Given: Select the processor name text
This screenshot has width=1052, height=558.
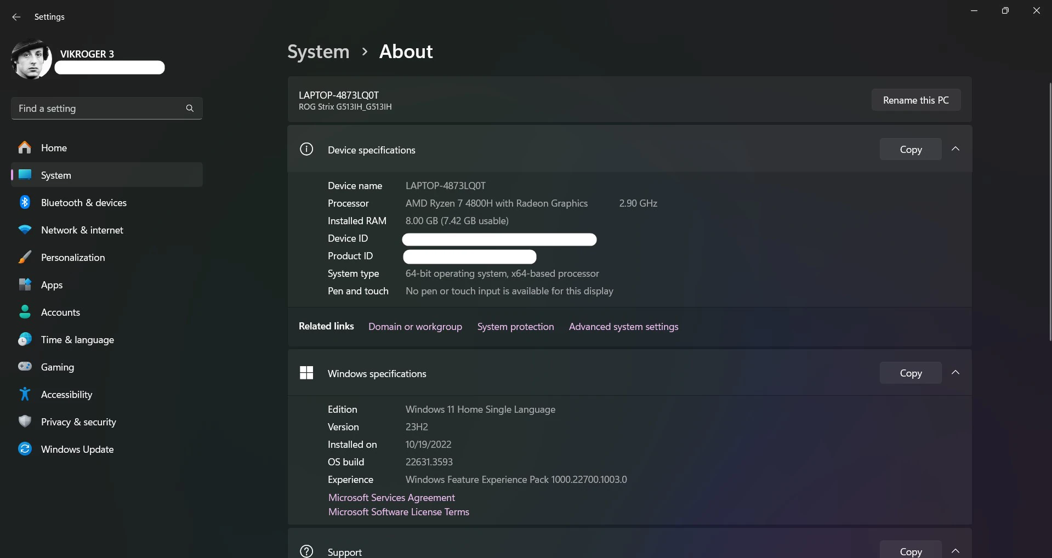Looking at the screenshot, I should [x=497, y=203].
